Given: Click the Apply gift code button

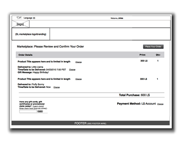Looking at the screenshot, I should (x=40, y=111).
